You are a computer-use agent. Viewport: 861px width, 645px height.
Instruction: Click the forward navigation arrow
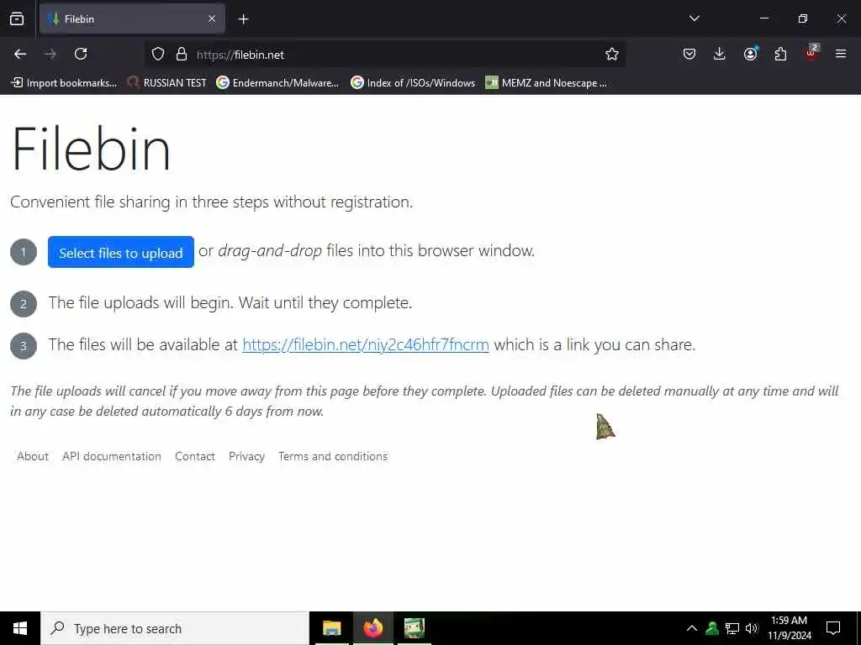pyautogui.click(x=50, y=54)
